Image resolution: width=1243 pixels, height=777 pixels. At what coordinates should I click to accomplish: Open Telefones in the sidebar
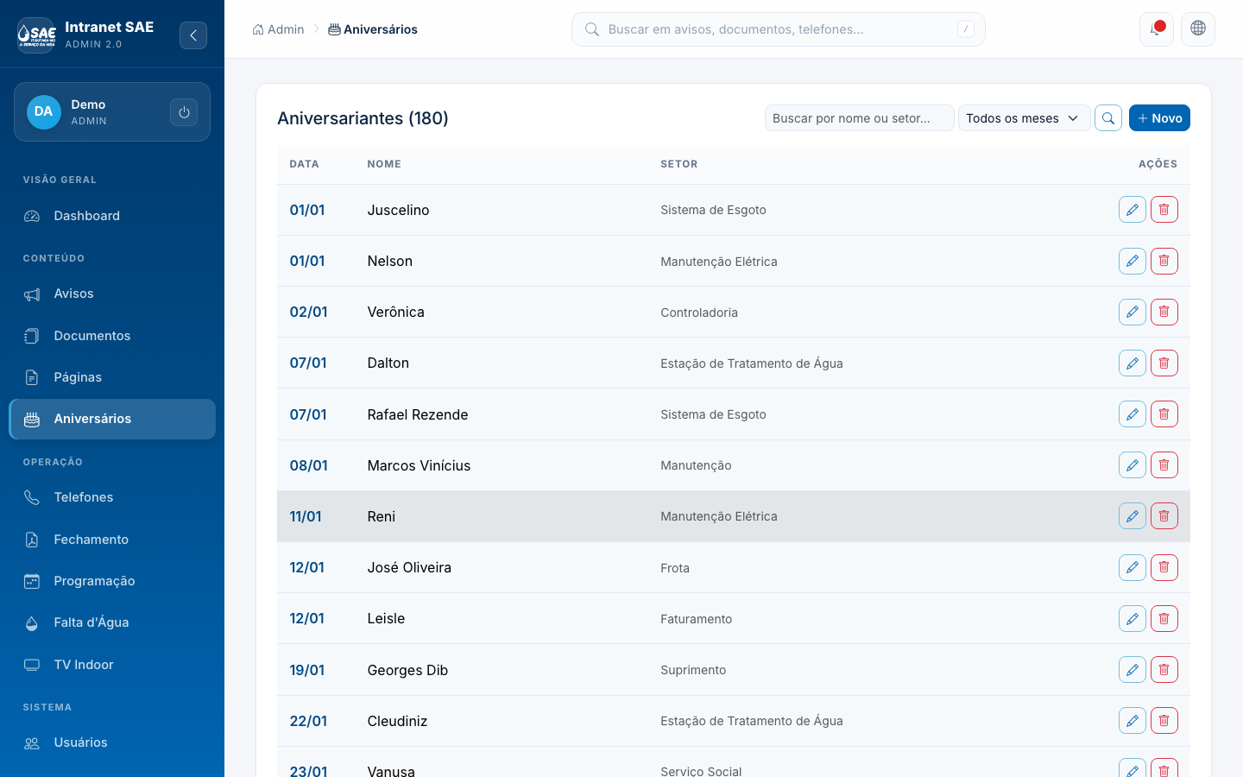tap(112, 497)
